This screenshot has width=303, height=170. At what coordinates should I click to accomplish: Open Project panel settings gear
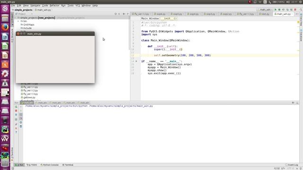coord(124,14)
